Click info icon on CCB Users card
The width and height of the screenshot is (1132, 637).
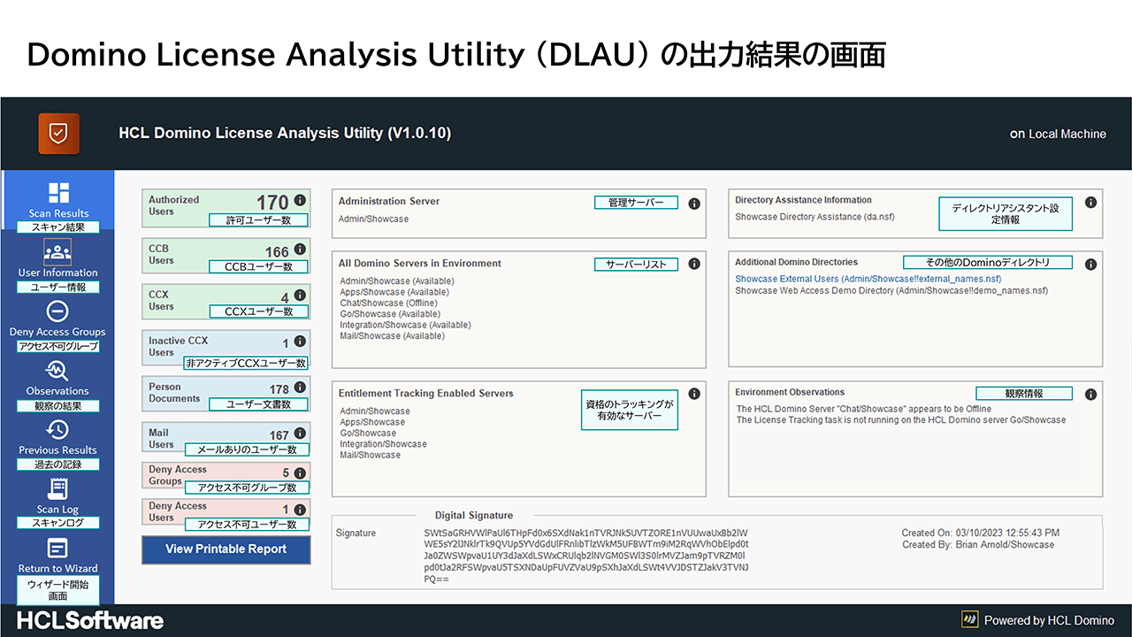coord(300,249)
